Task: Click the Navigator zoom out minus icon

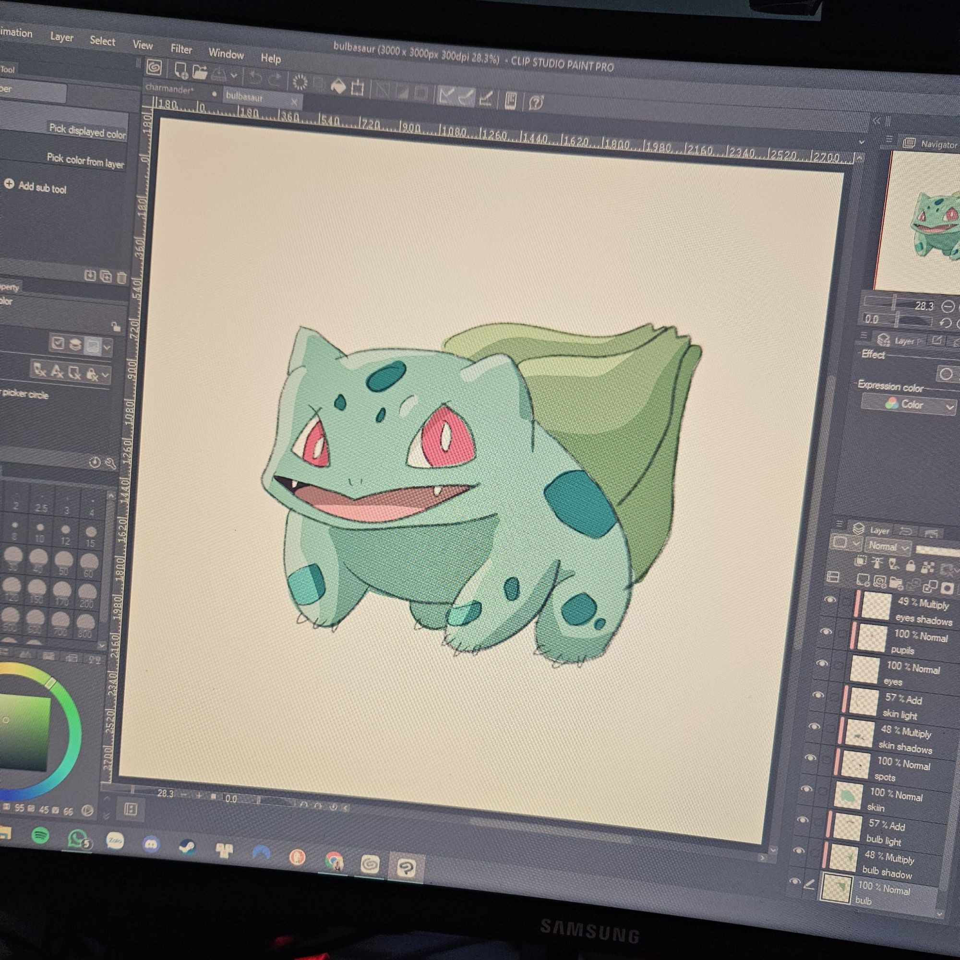Action: (x=948, y=307)
